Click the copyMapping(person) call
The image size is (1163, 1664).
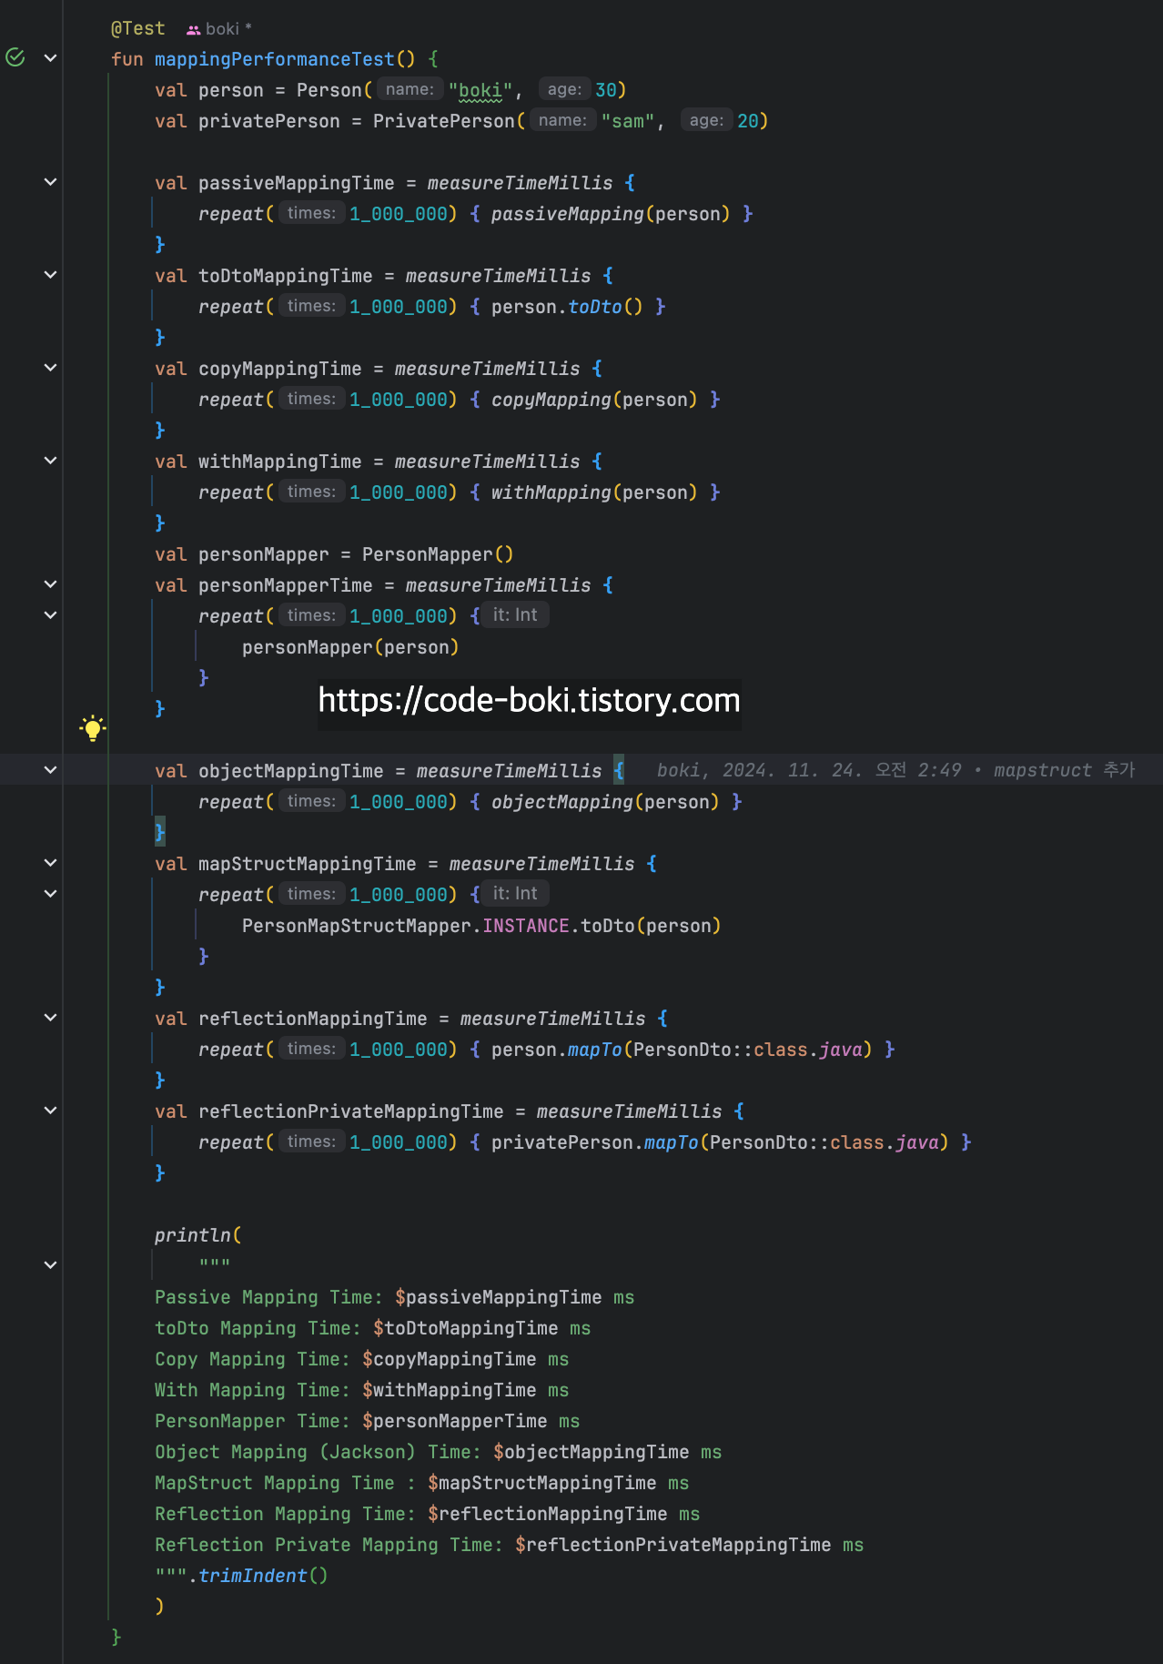coord(594,400)
